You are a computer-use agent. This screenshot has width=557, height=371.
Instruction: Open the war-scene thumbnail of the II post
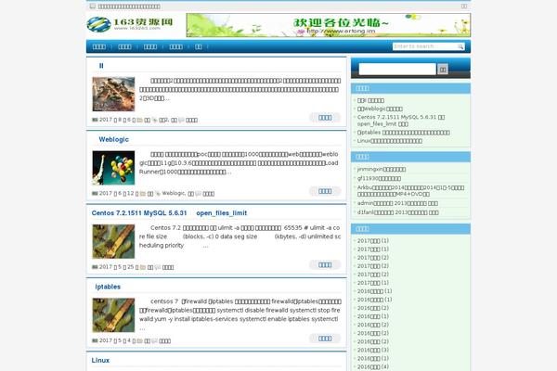113,94
